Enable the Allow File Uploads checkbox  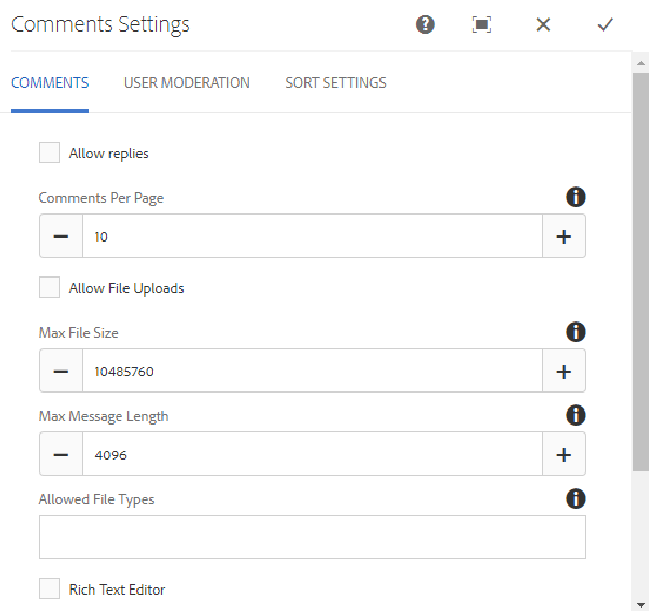click(50, 287)
